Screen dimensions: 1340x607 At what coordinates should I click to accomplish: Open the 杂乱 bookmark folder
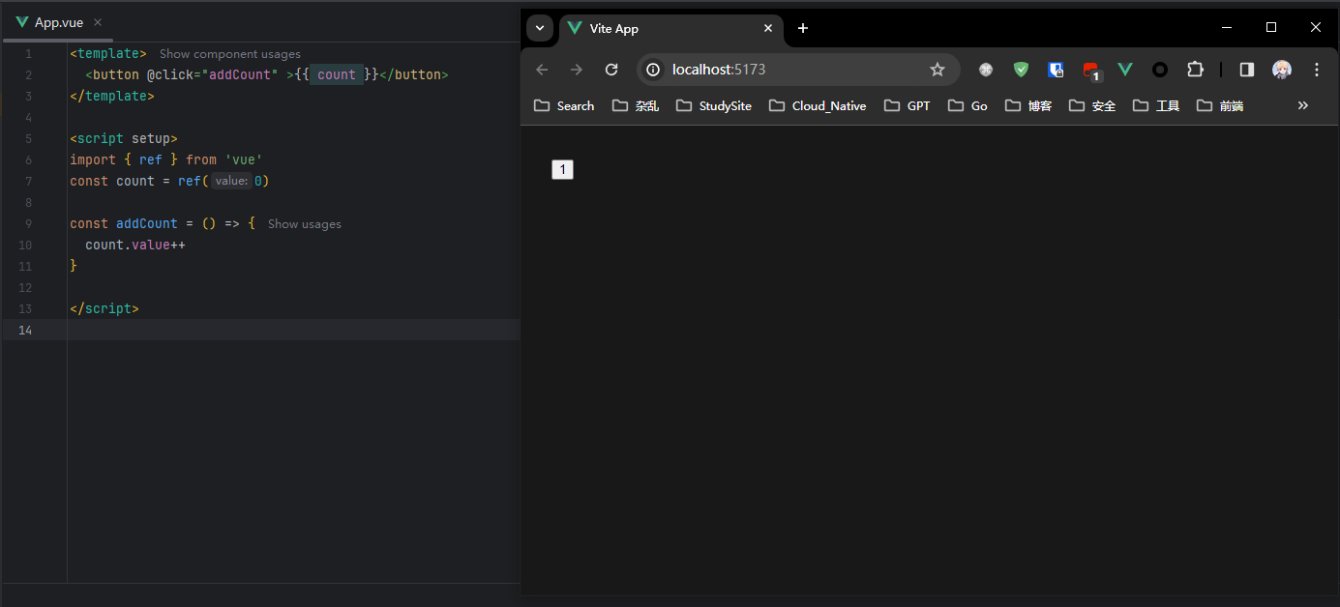(x=636, y=105)
